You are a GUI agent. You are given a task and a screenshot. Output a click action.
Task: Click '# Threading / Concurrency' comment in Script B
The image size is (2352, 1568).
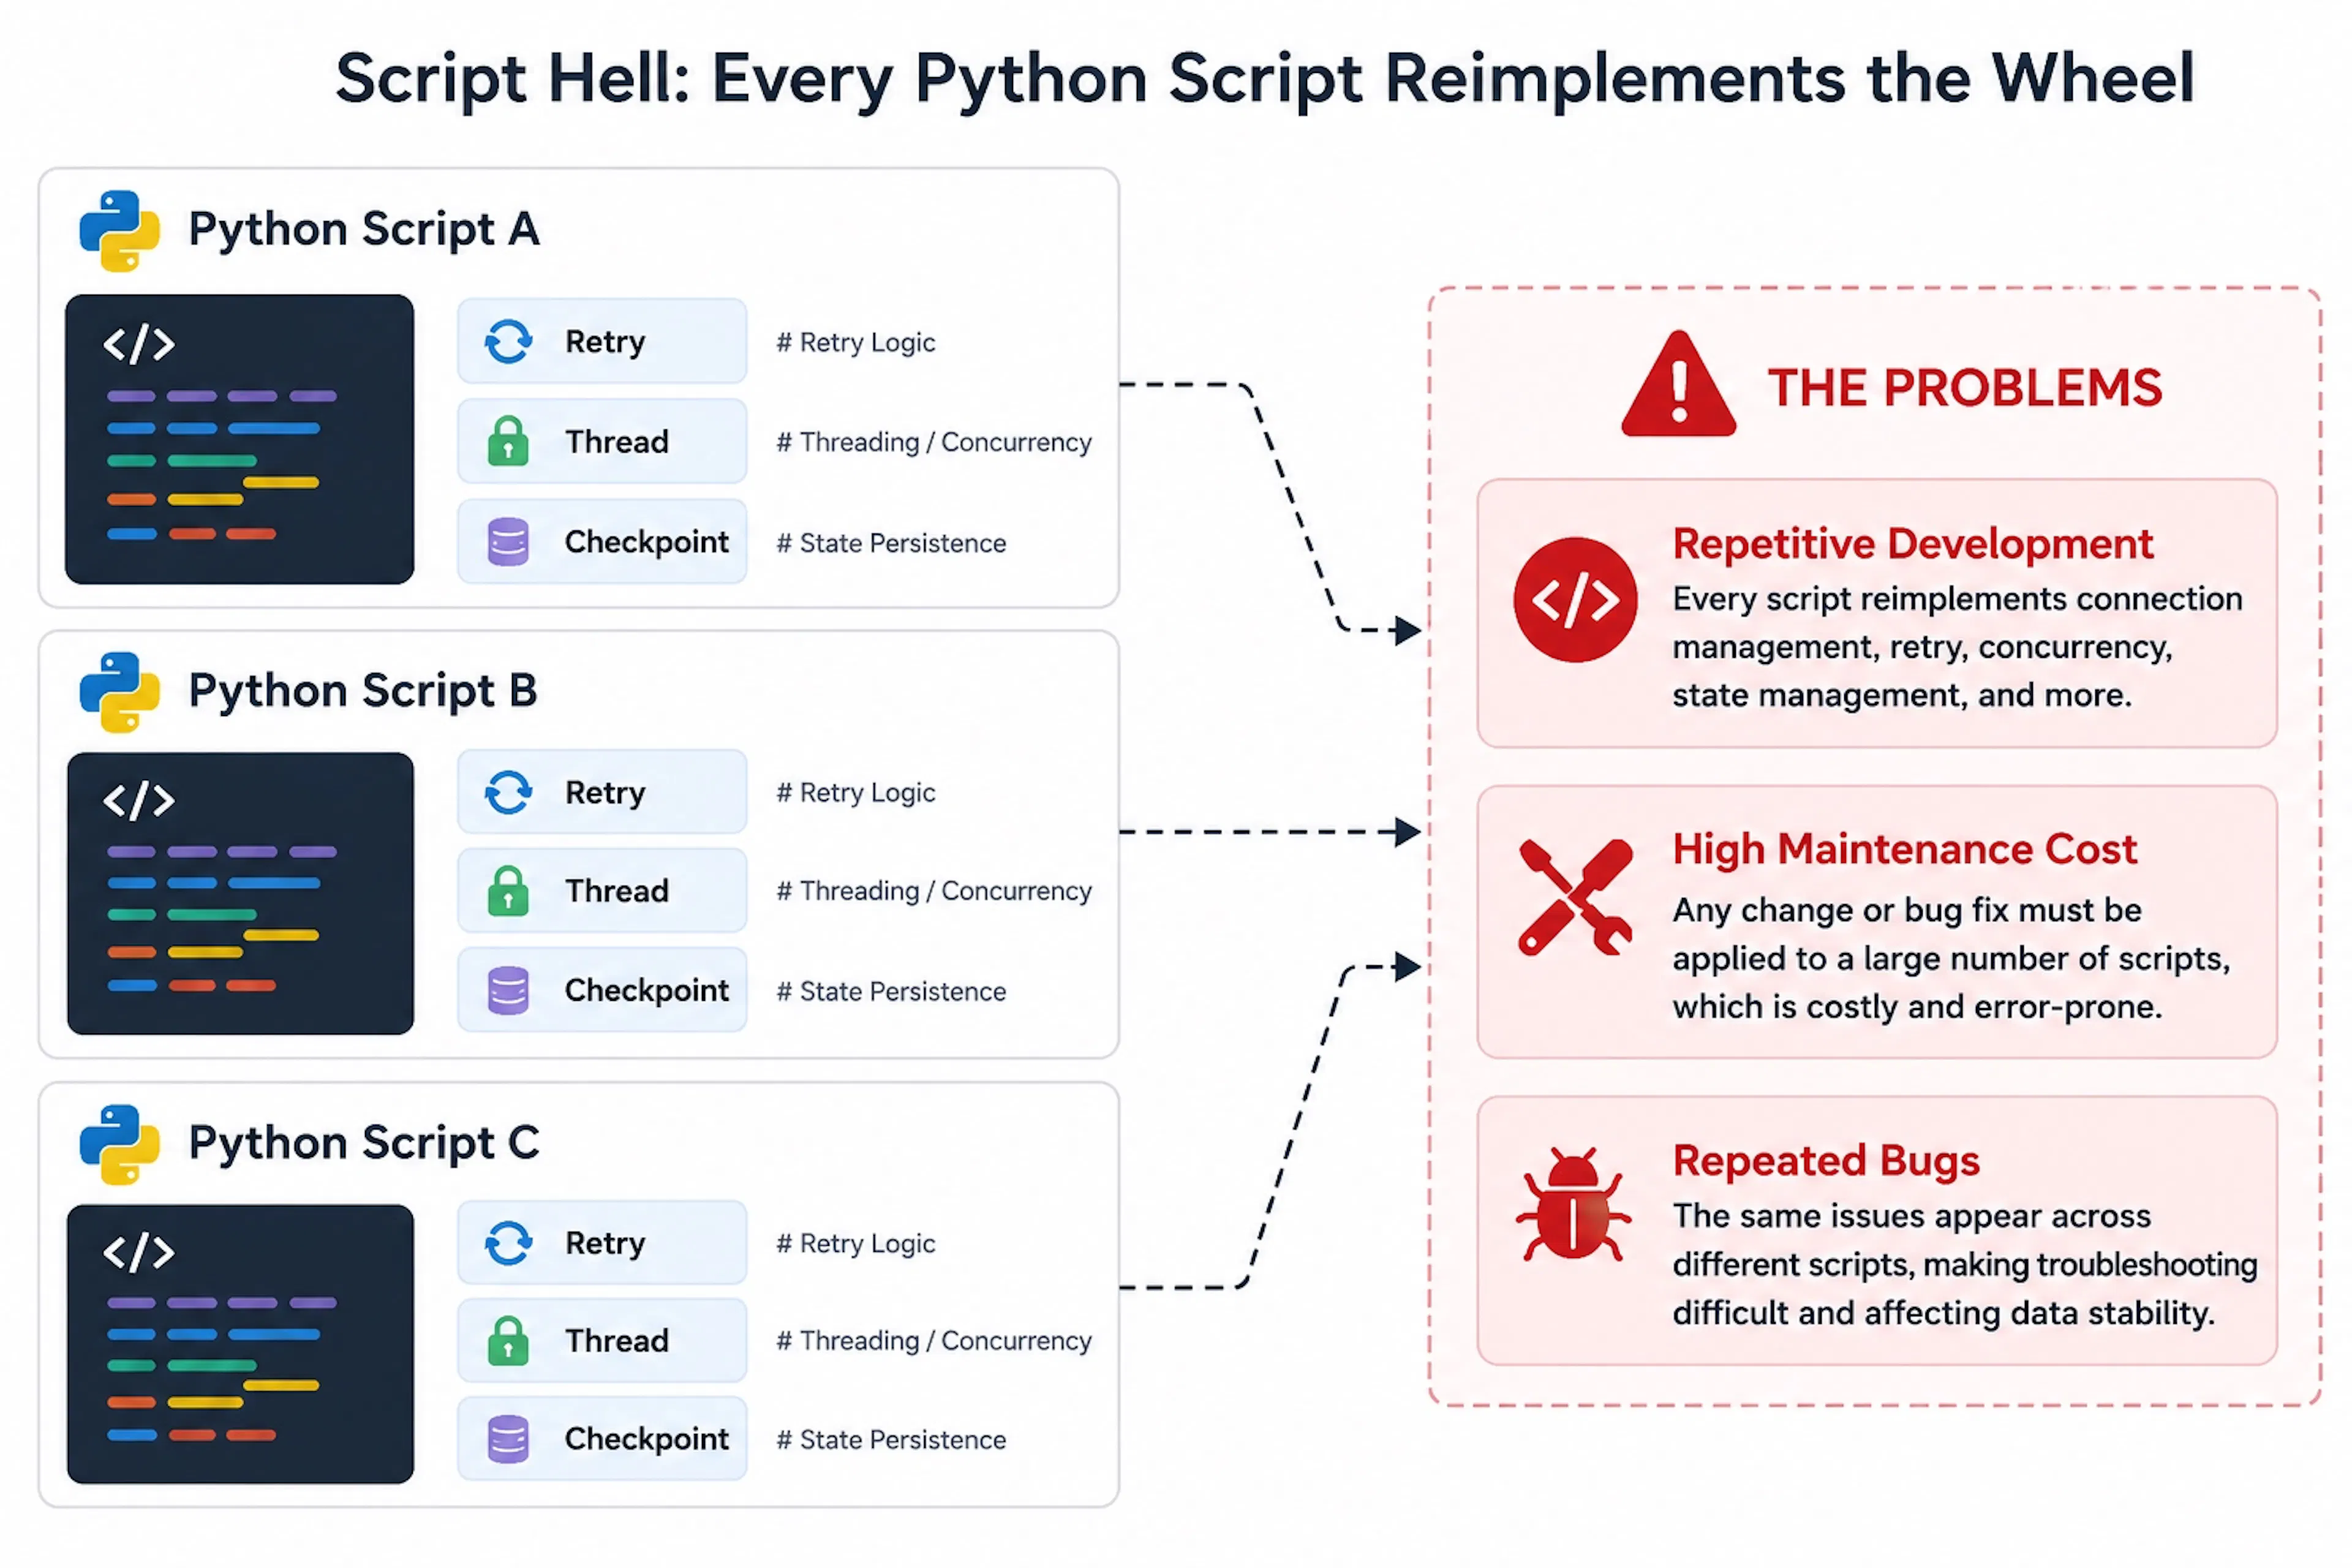point(934,891)
